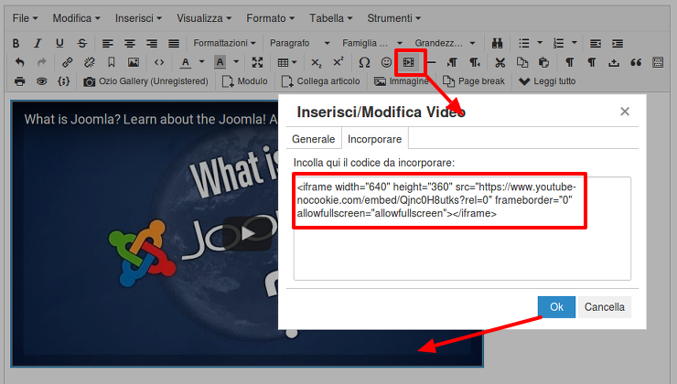Screen dimensions: 677x384
Task: Print the document icon
Action: [x=19, y=81]
